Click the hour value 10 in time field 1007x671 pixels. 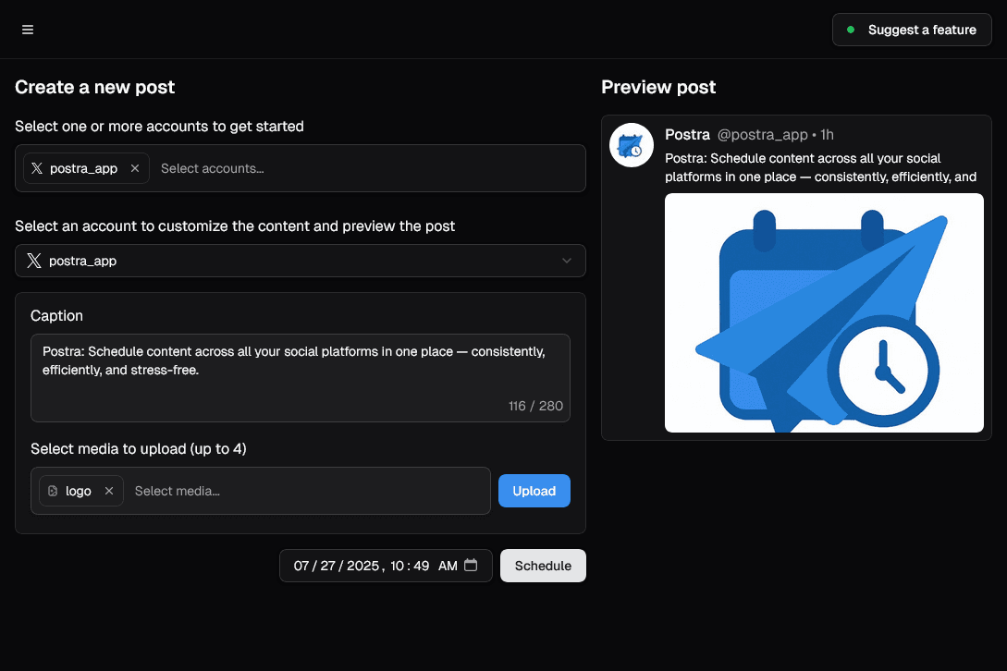397,566
